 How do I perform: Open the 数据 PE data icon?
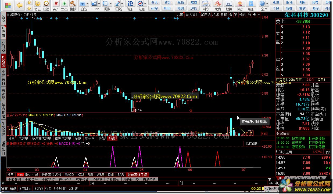pyautogui.click(x=229, y=3)
